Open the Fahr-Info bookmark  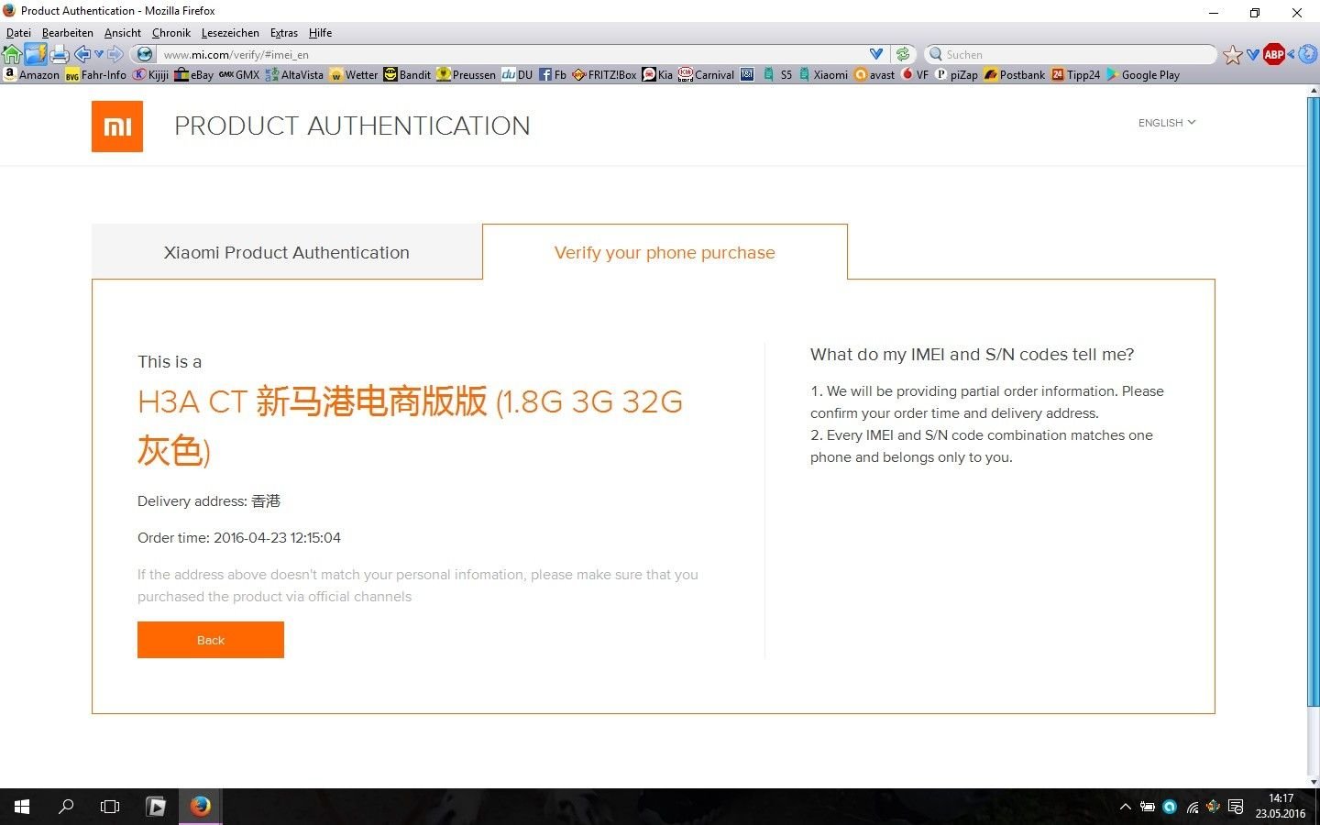pyautogui.click(x=95, y=74)
